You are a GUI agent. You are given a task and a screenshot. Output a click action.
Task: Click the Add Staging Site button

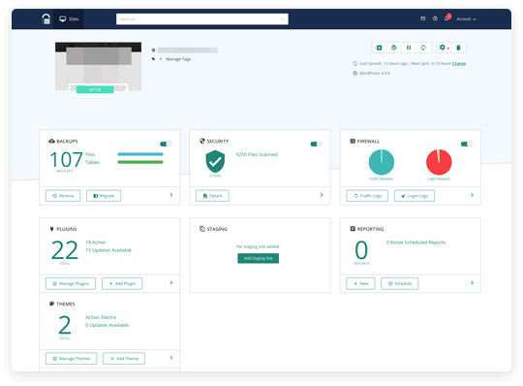[x=259, y=258]
